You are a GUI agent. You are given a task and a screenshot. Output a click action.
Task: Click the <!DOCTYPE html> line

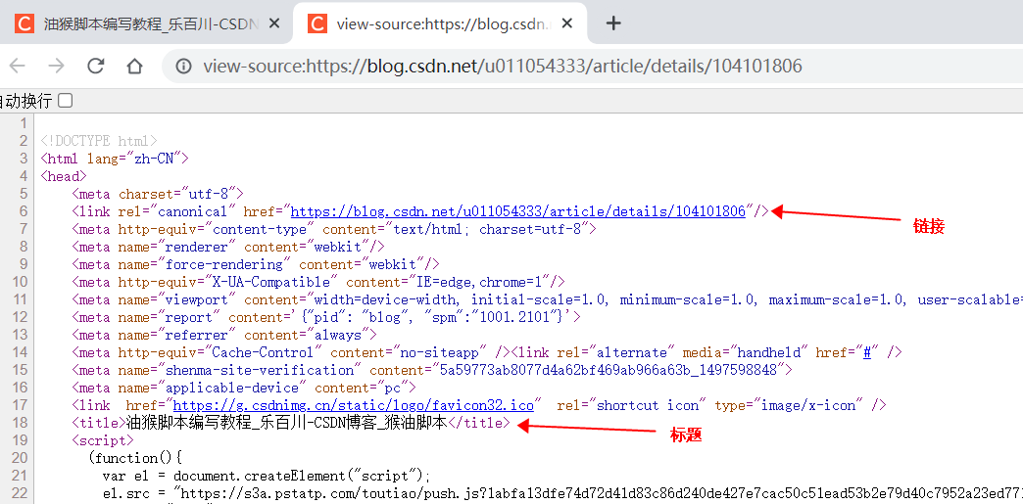click(99, 141)
